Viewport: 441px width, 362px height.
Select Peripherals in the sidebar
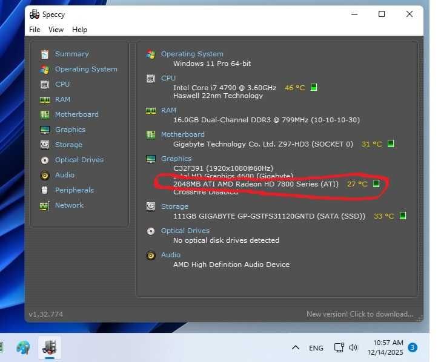(x=75, y=190)
